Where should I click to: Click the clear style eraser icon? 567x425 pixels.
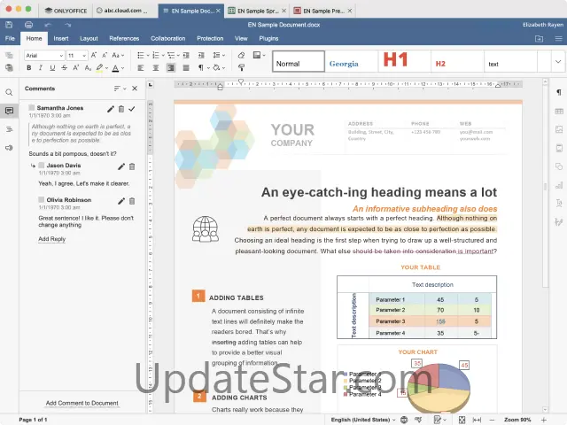pos(241,55)
